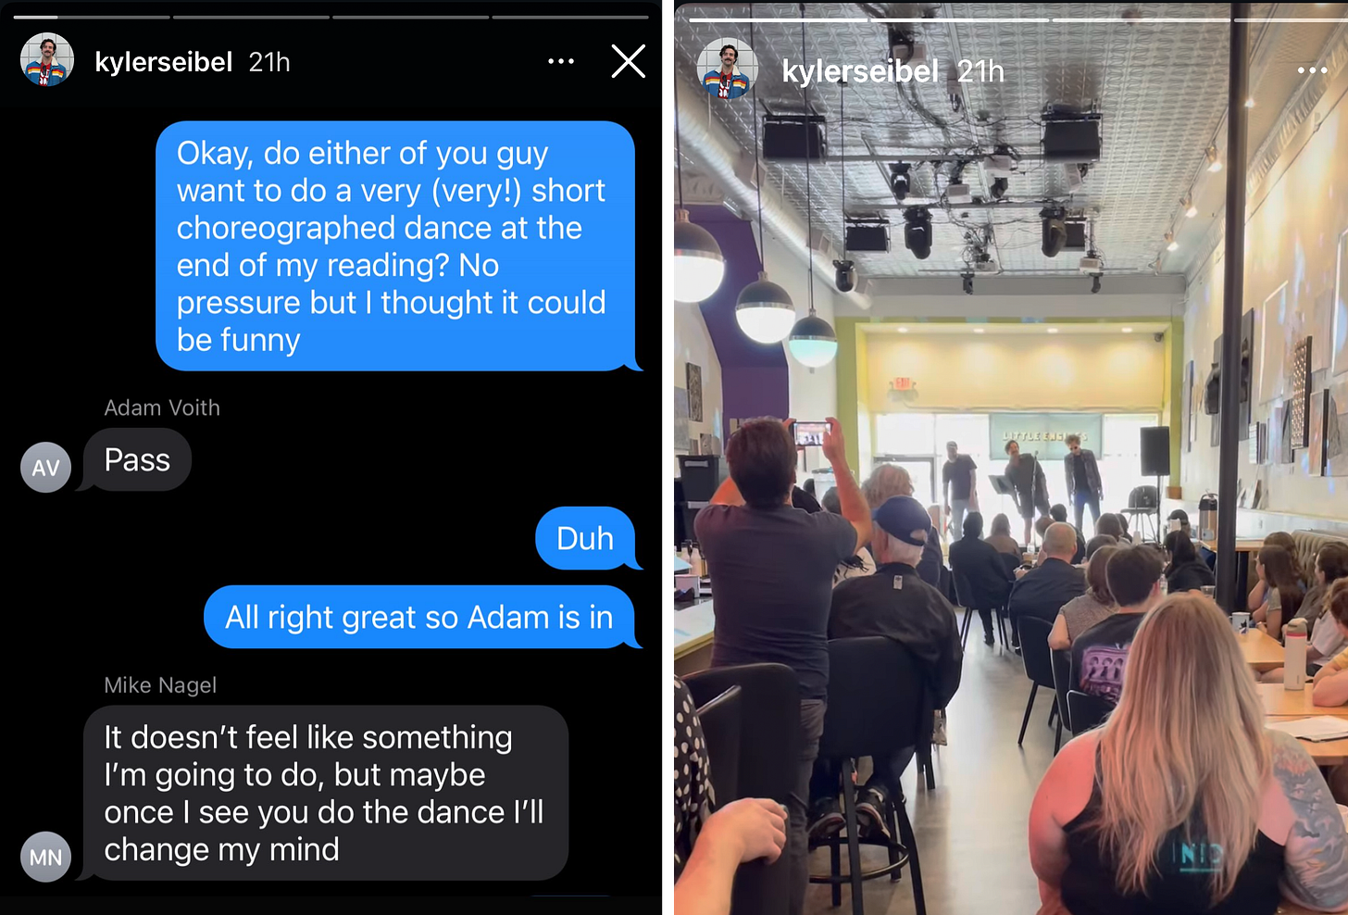Open three-dot menu on left story
Image resolution: width=1348 pixels, height=915 pixels.
point(561,61)
